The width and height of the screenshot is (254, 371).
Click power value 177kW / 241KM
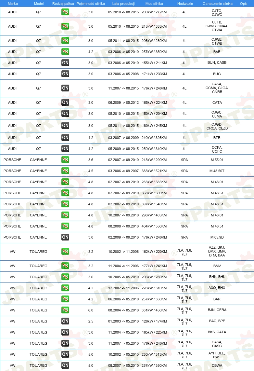(154, 266)
